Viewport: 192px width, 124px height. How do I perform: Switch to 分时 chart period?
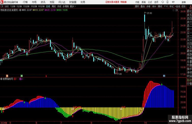7,6
